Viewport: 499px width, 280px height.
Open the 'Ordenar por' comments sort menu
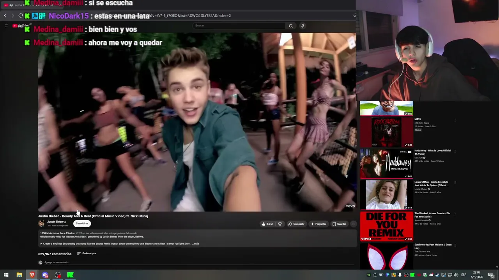pos(87,254)
